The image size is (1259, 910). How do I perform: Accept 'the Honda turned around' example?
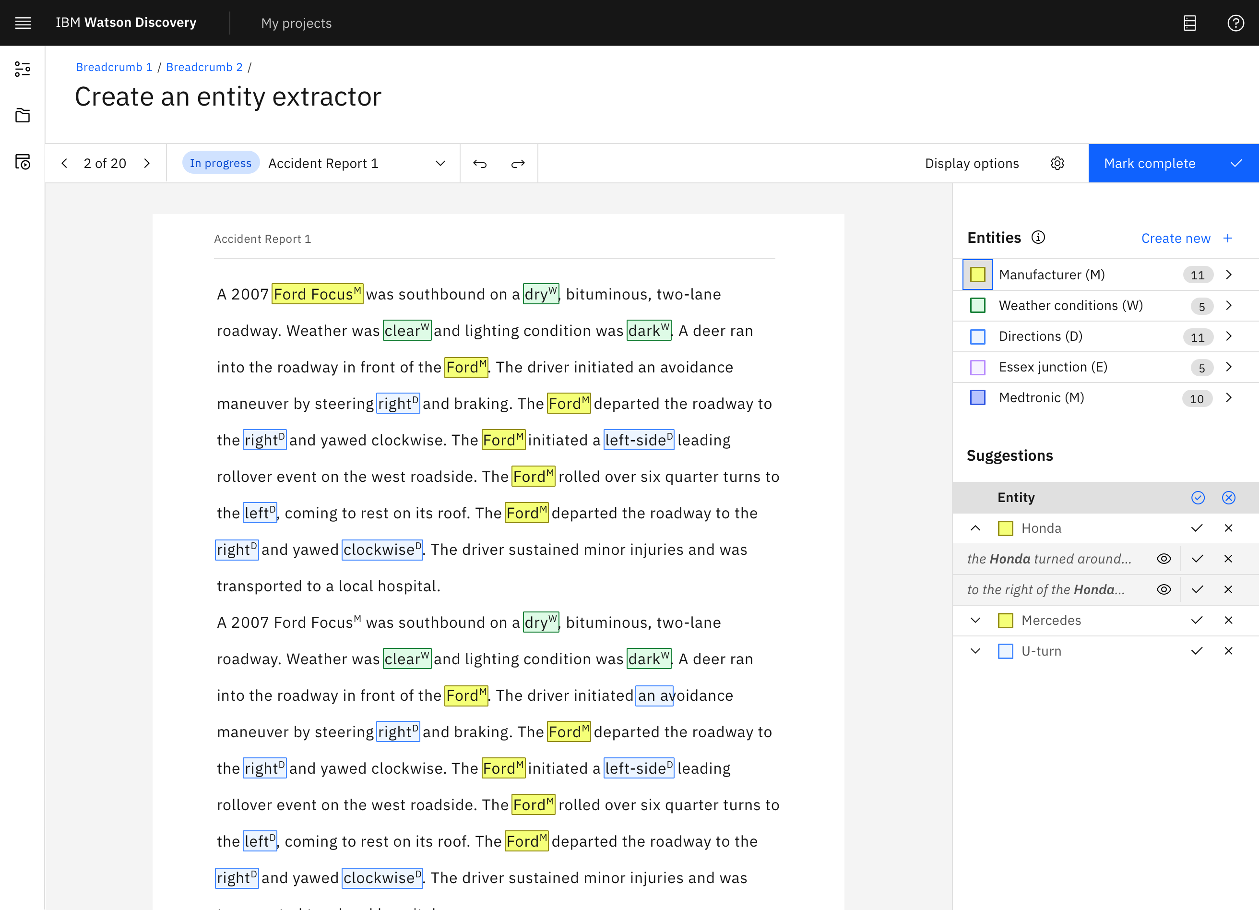coord(1198,559)
